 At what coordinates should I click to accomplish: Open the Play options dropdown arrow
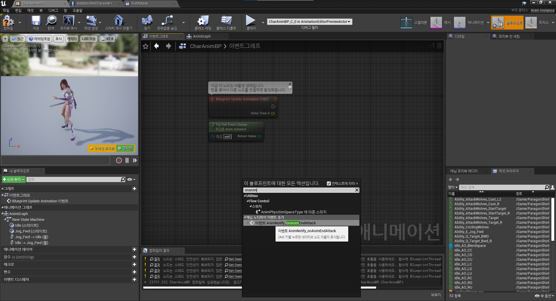click(263, 23)
